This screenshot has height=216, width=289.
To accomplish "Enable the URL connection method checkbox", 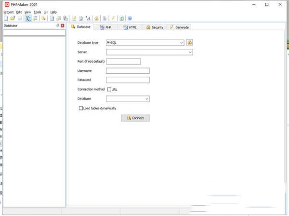I will point(109,89).
